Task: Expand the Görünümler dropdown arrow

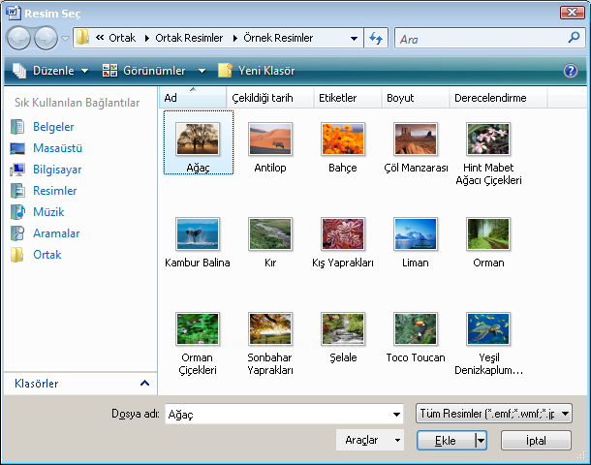Action: coord(202,71)
